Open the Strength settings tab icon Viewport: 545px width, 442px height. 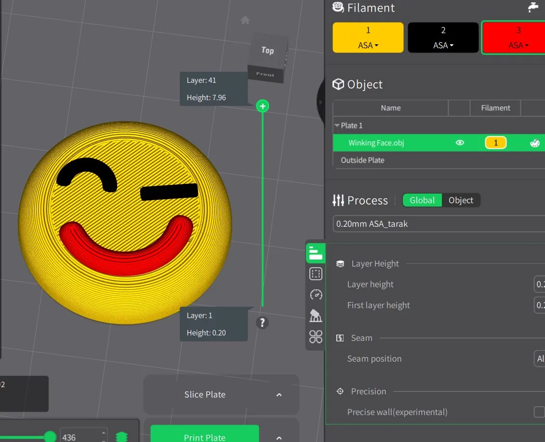tap(316, 274)
